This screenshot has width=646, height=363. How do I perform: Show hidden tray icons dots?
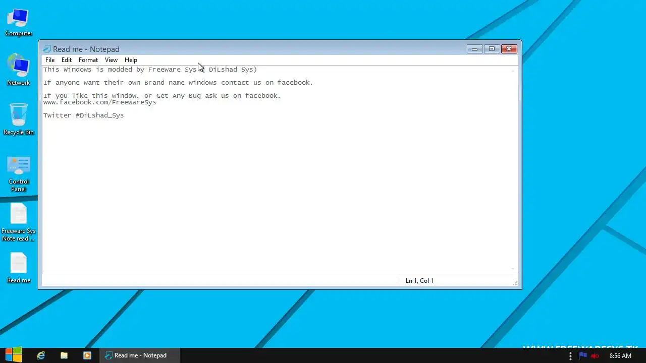pos(570,355)
